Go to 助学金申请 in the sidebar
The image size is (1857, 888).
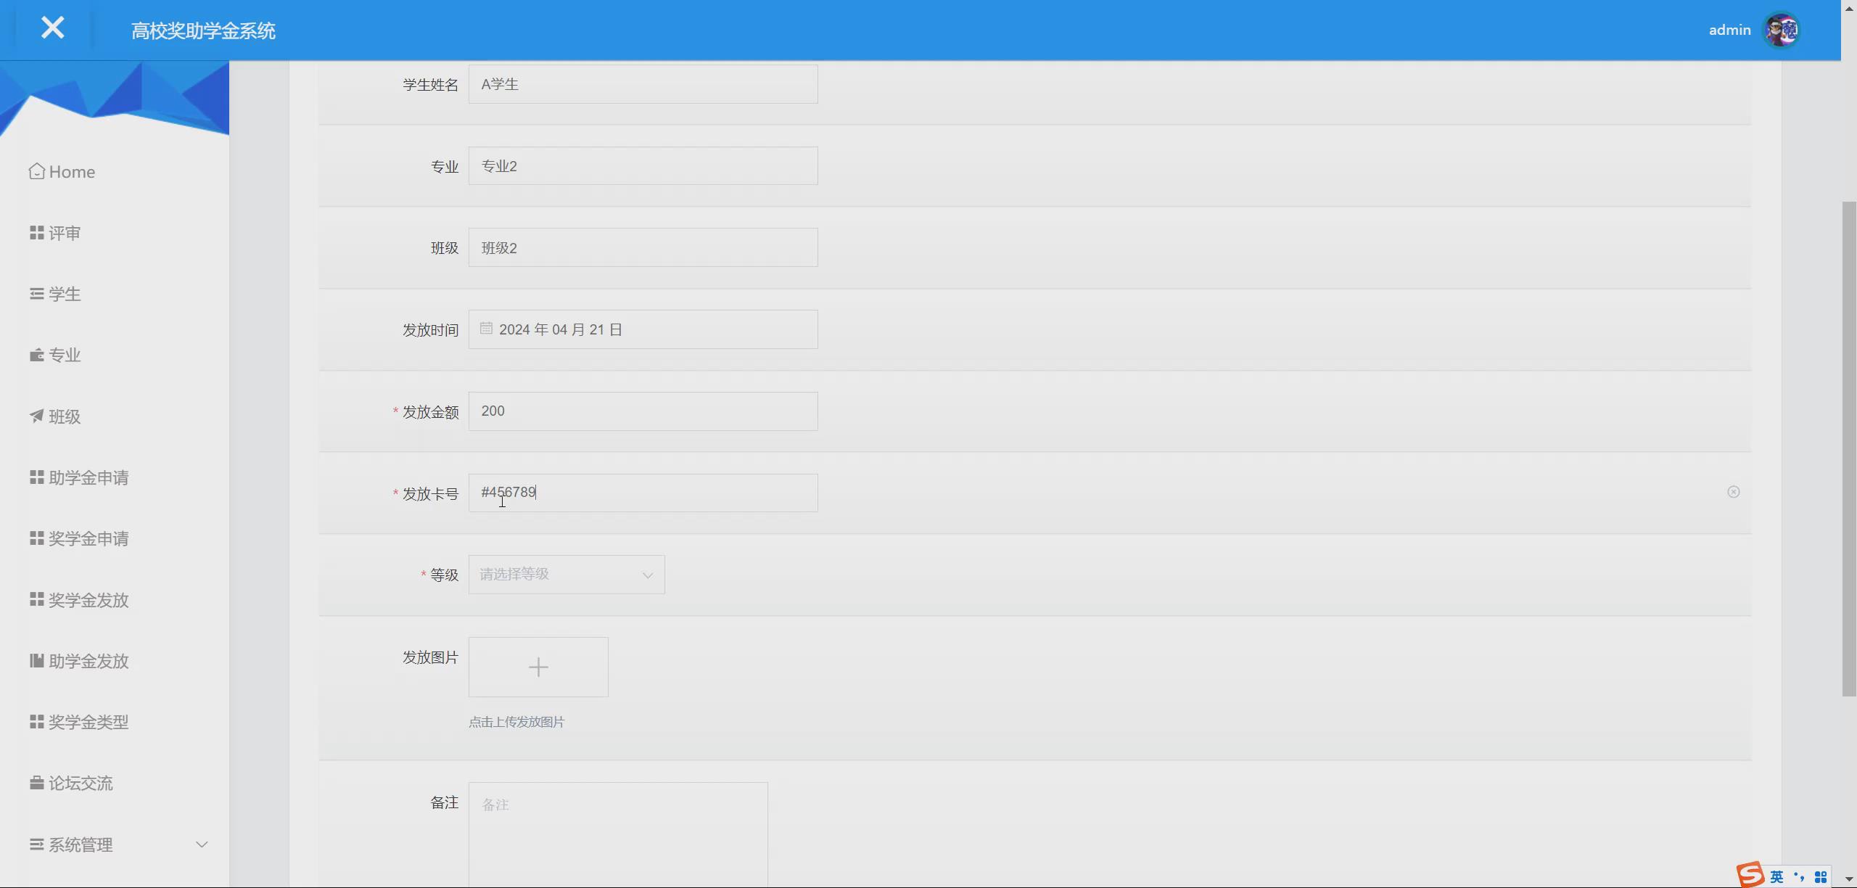click(x=88, y=477)
